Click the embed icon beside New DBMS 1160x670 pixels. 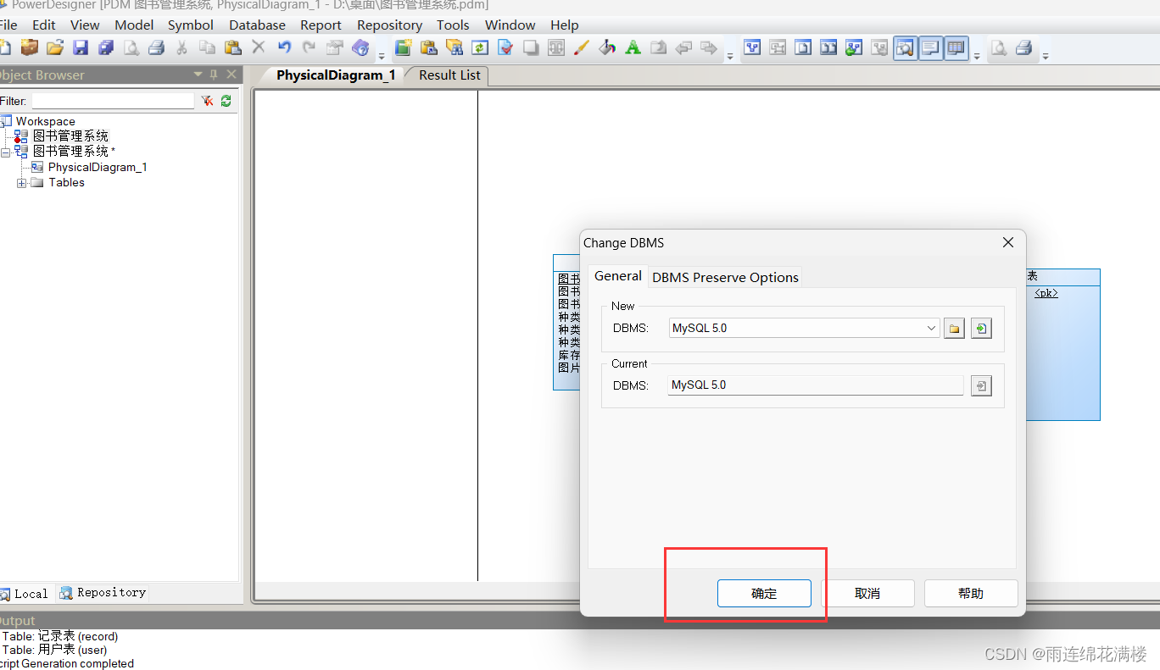pyautogui.click(x=981, y=329)
